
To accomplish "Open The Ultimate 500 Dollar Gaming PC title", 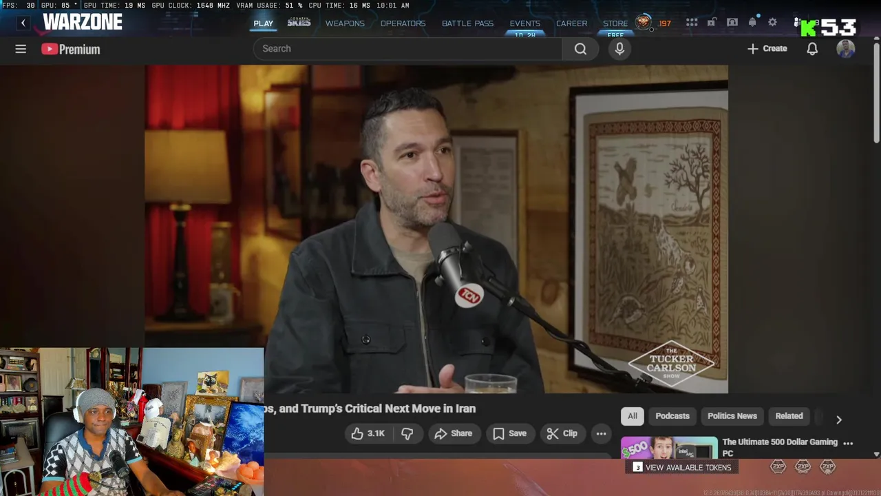I will click(780, 447).
